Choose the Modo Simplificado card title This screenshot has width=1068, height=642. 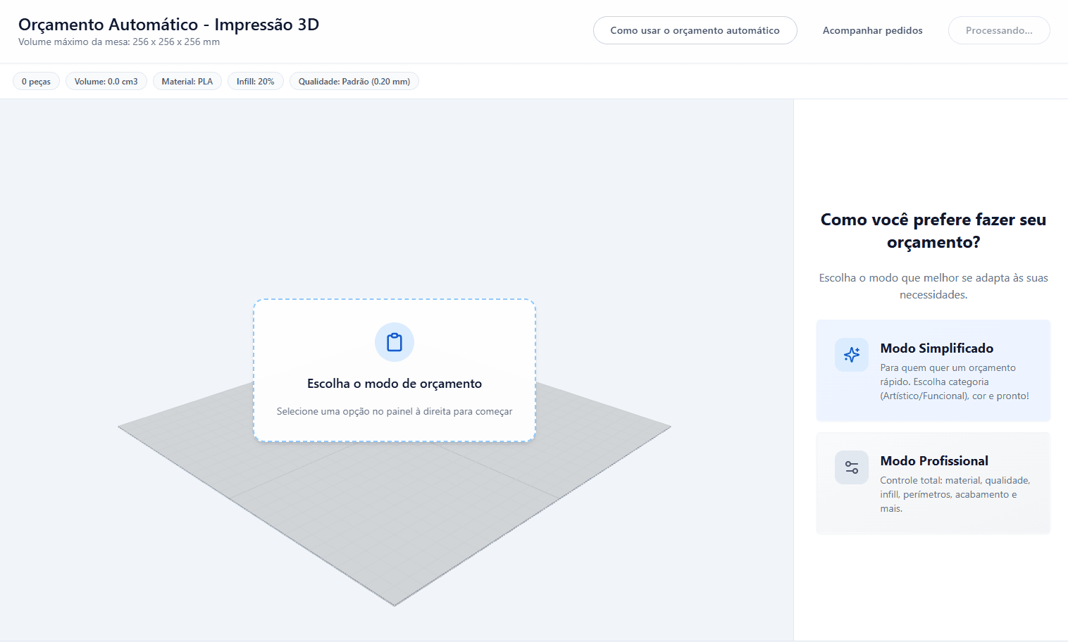tap(936, 348)
